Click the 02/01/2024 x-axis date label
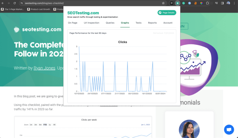This screenshot has width=238, height=138. tap(160, 94)
